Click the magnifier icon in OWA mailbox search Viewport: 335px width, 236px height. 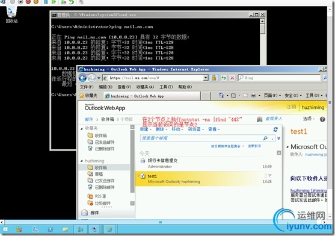(x=265, y=138)
